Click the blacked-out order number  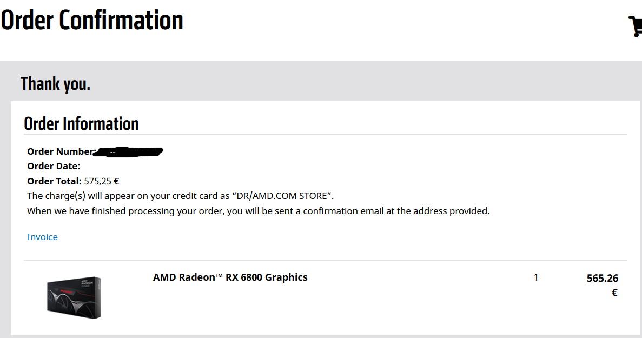point(129,151)
